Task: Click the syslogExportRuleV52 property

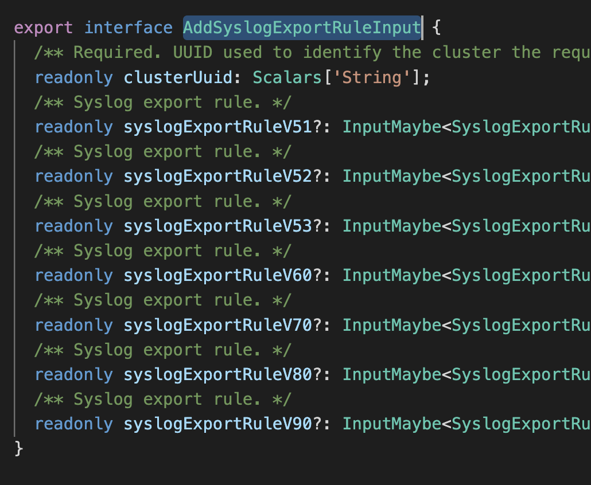Action: (x=218, y=177)
